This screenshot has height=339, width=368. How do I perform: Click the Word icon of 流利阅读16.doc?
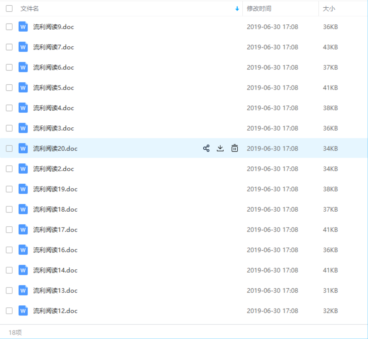tap(23, 250)
